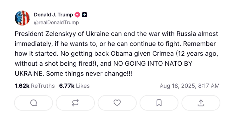
Task: Open the Donald J. Trump display name
Action: pyautogui.click(x=53, y=15)
